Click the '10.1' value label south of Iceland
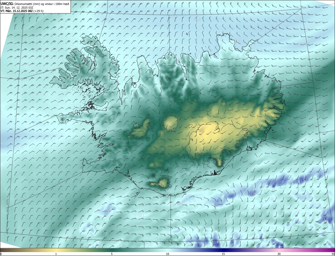Viewport: 335px width, 256px height. (141, 216)
